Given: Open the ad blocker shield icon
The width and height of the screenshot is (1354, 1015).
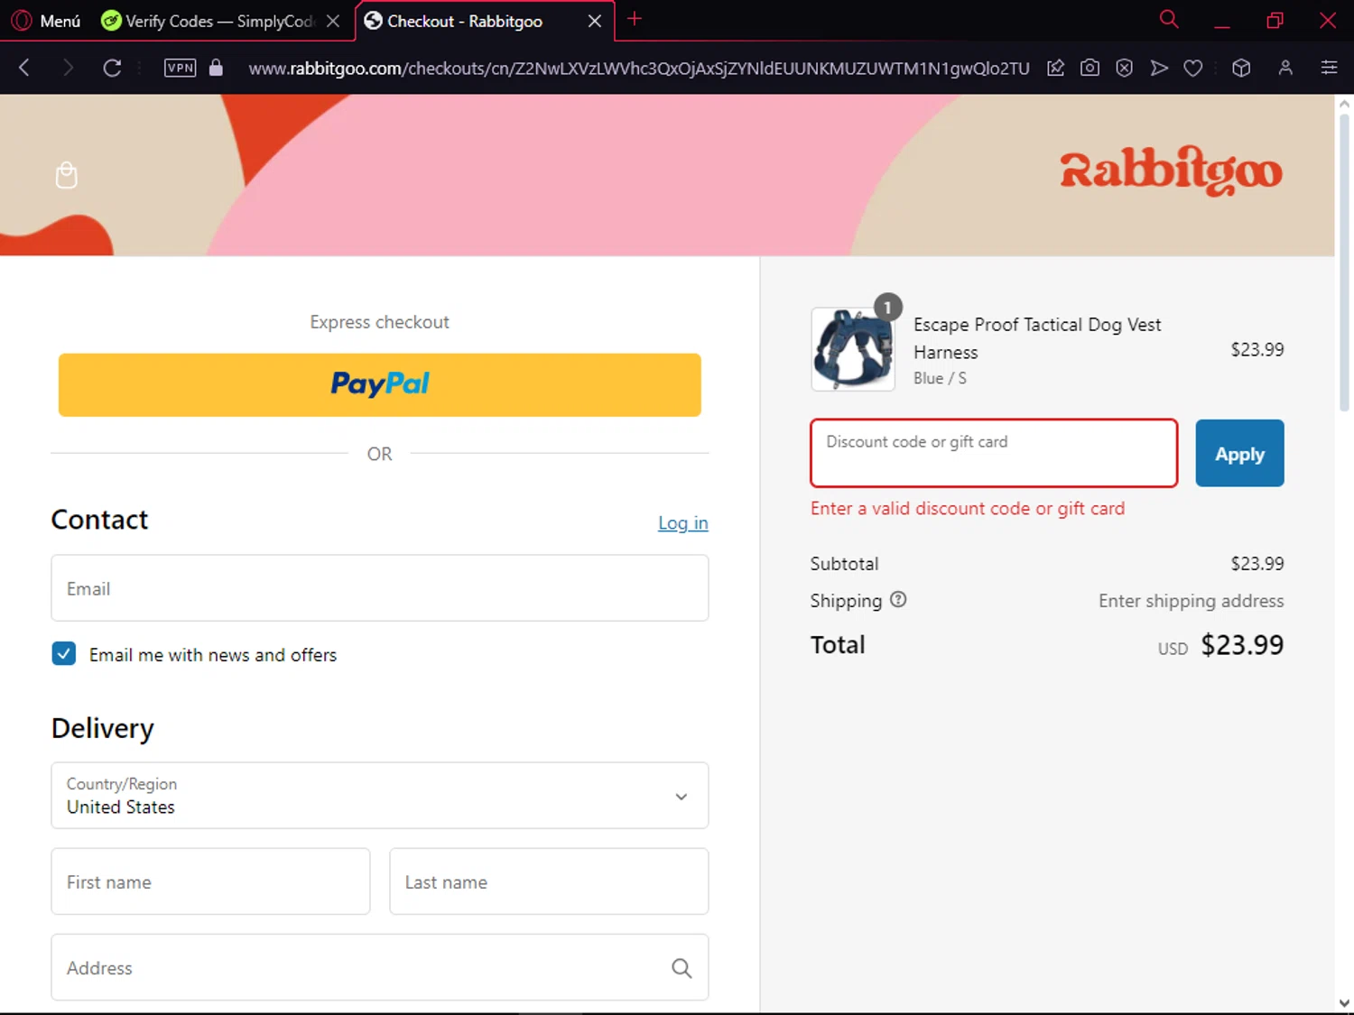Looking at the screenshot, I should point(1124,68).
